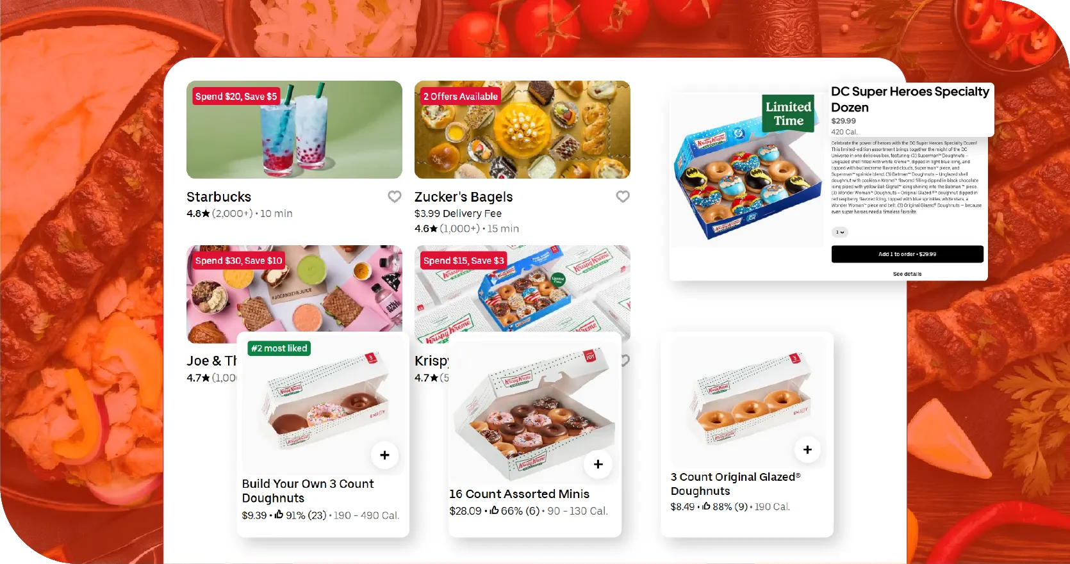This screenshot has height=564, width=1070.
Task: Click the 91% thumbs-up rating icon
Action: point(279,515)
